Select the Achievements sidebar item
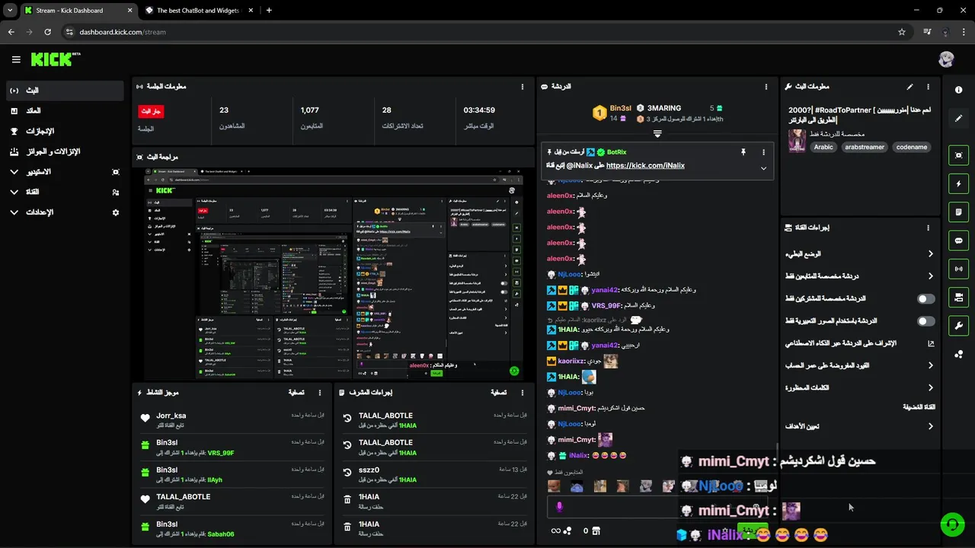The image size is (975, 548). click(65, 132)
